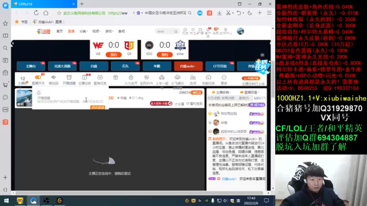Click the scissors screenshot tool icon
This screenshot has width=367, height=206.
pos(228,13)
